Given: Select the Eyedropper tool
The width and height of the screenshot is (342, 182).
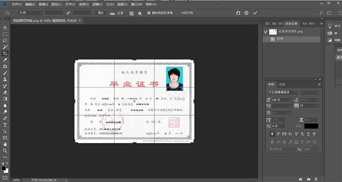Looking at the screenshot, I should click(5, 60).
